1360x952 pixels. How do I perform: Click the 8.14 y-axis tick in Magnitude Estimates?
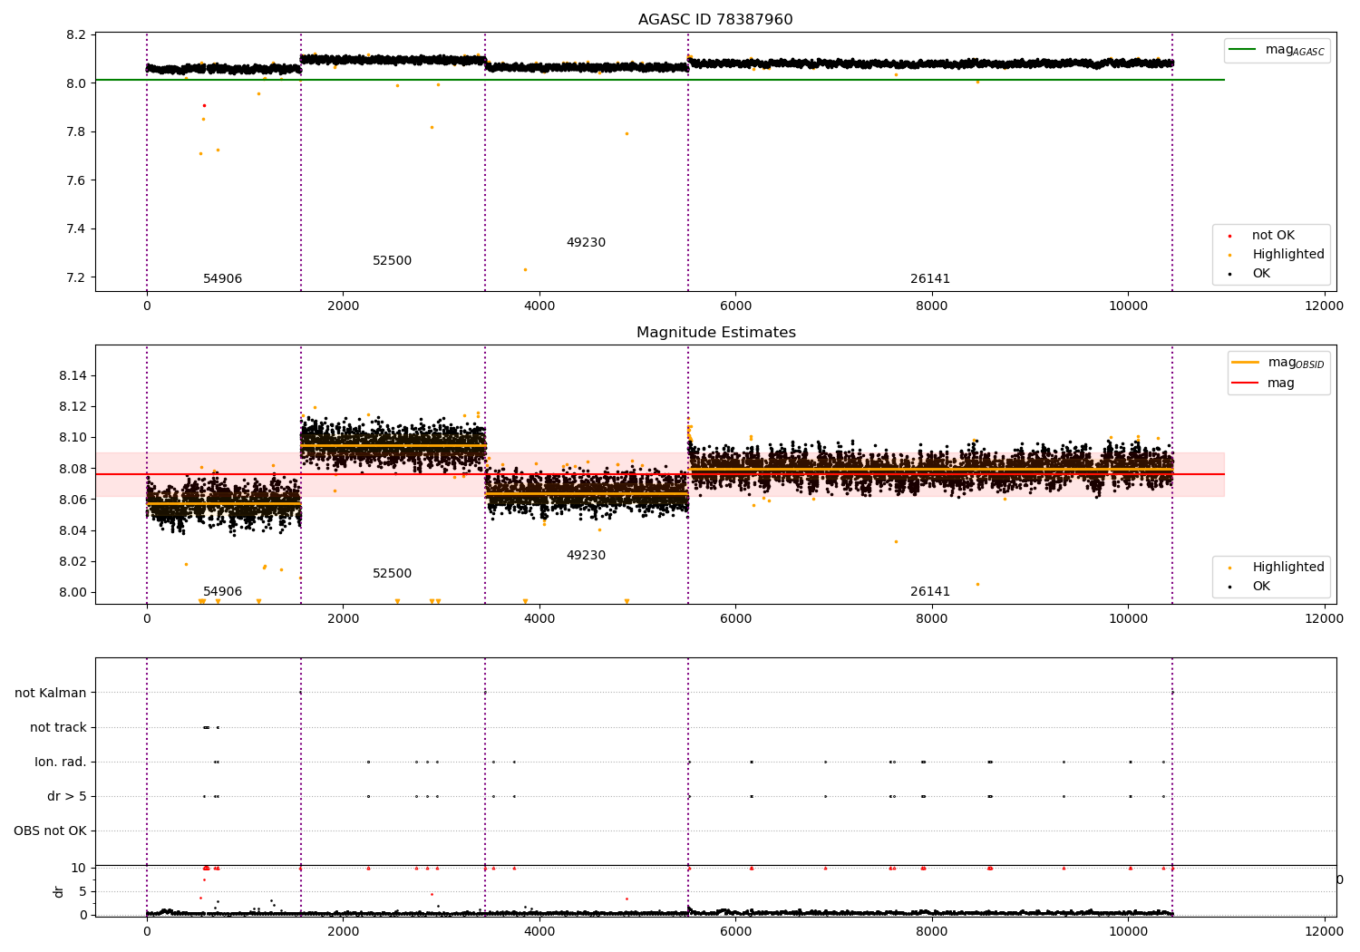point(73,376)
